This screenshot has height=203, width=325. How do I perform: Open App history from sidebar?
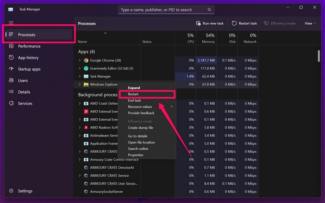[28, 58]
